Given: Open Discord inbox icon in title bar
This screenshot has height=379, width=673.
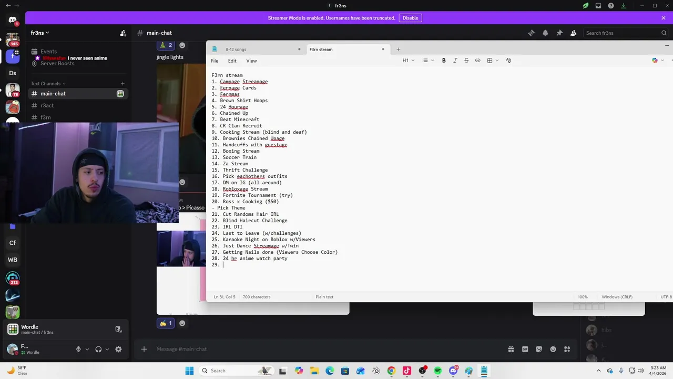Looking at the screenshot, I should click(598, 6).
